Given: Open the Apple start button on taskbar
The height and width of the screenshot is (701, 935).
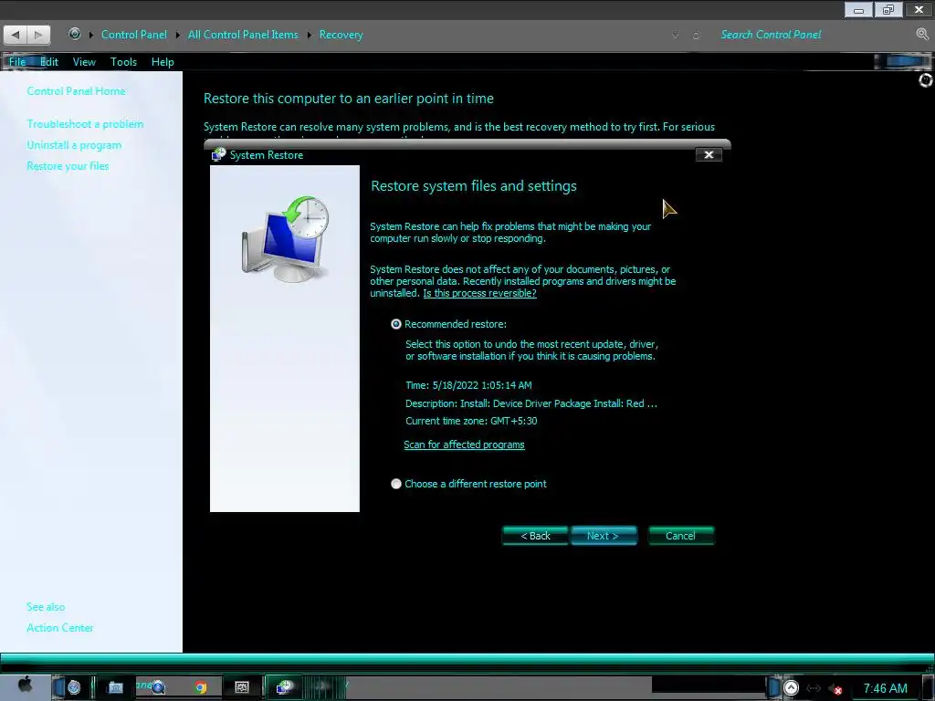Looking at the screenshot, I should [25, 685].
